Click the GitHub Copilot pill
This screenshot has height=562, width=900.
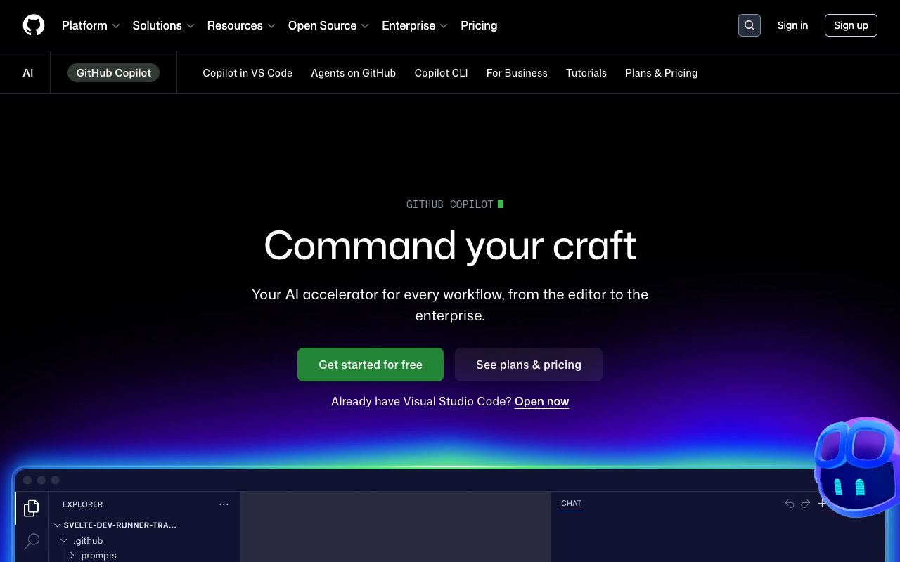(114, 73)
